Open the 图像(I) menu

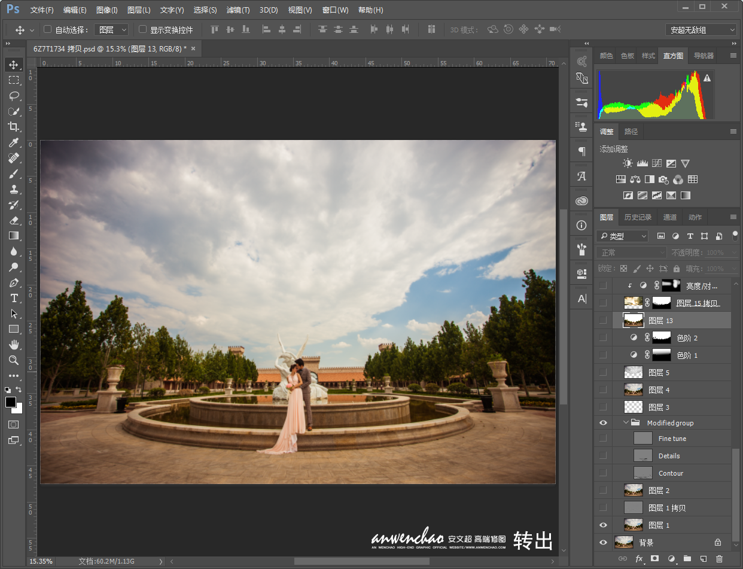[x=107, y=10]
